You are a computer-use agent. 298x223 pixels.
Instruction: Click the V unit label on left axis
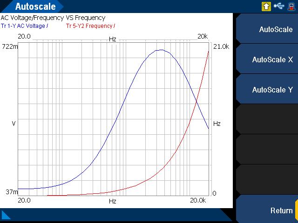coord(14,124)
